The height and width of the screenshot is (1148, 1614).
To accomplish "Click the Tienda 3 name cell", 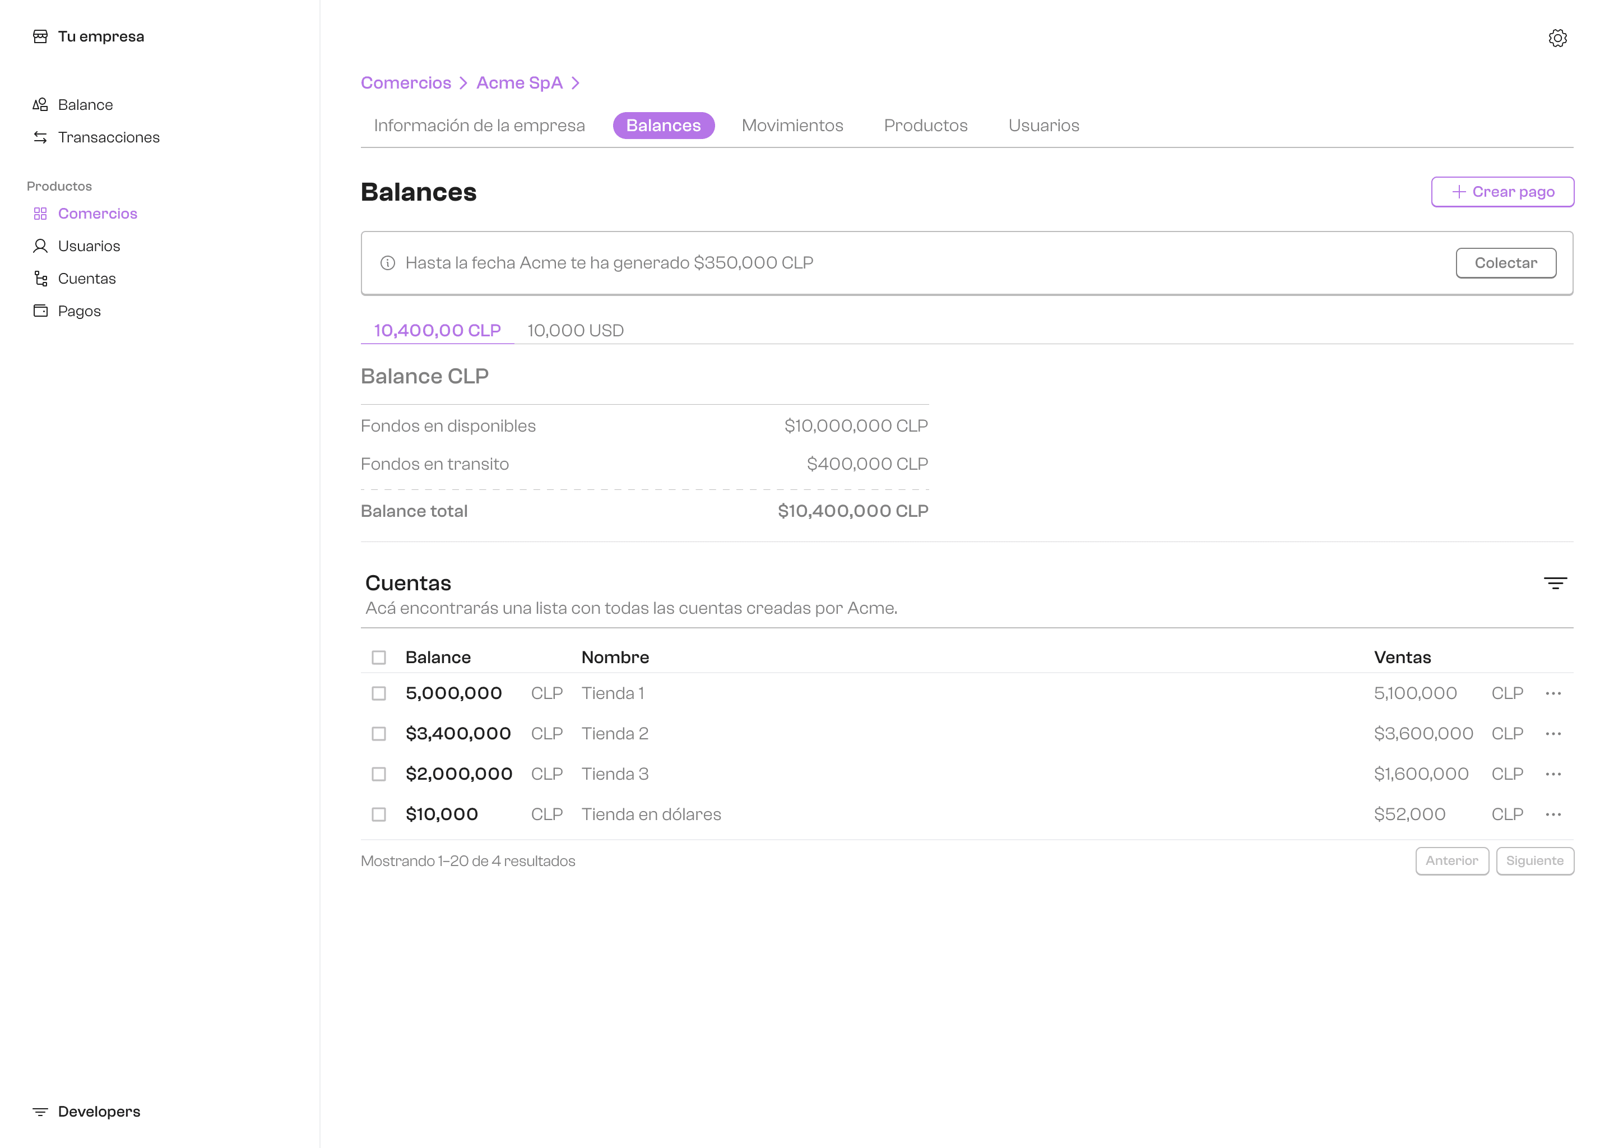I will click(x=615, y=774).
